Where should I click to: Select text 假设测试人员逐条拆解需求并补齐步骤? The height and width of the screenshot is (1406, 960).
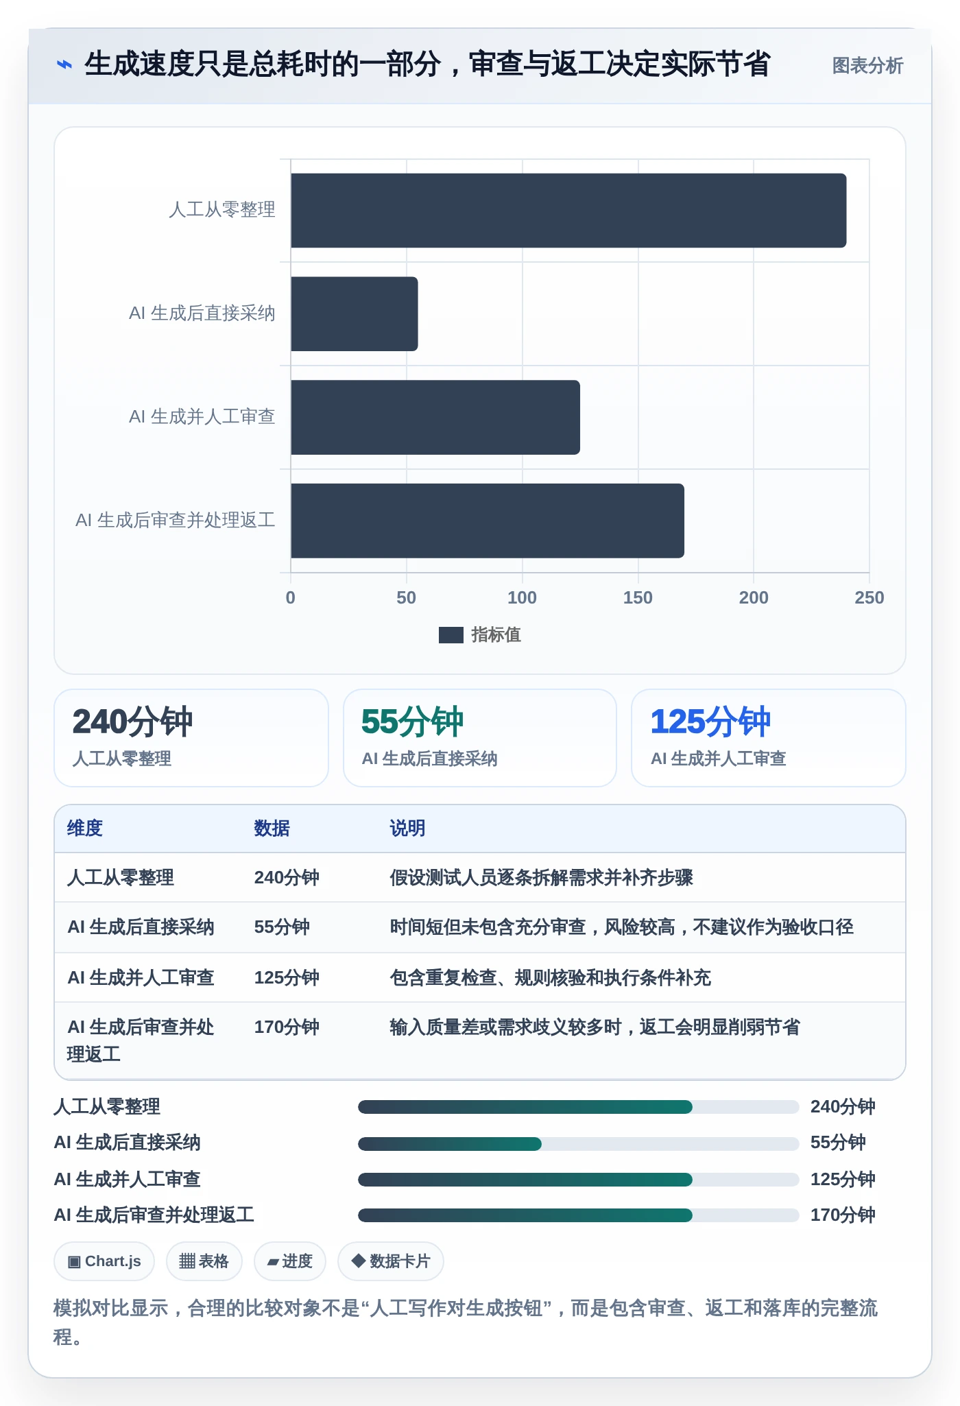pos(542,878)
